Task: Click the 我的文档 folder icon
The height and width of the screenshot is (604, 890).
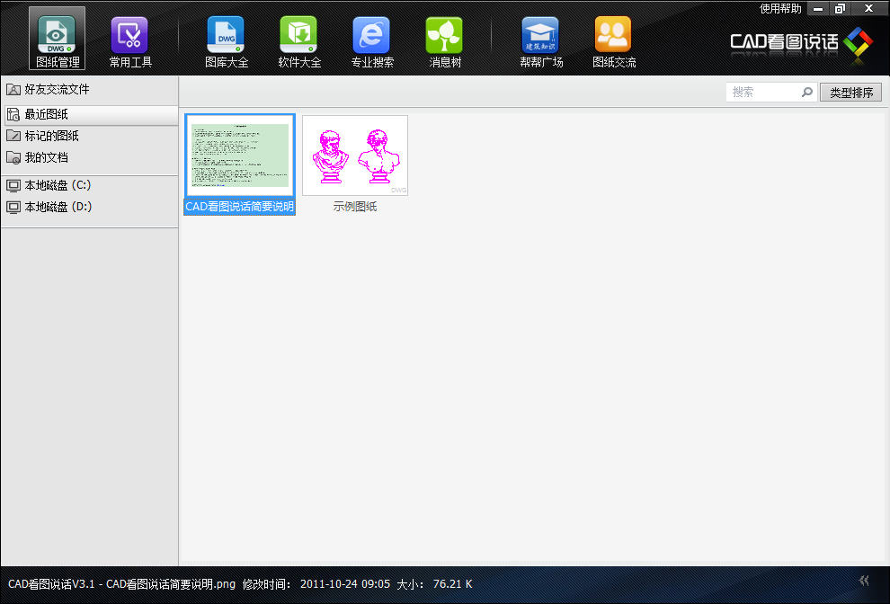Action: [x=13, y=157]
